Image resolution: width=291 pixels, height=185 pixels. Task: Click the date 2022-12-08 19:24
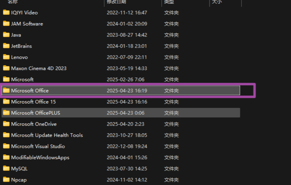127,146
